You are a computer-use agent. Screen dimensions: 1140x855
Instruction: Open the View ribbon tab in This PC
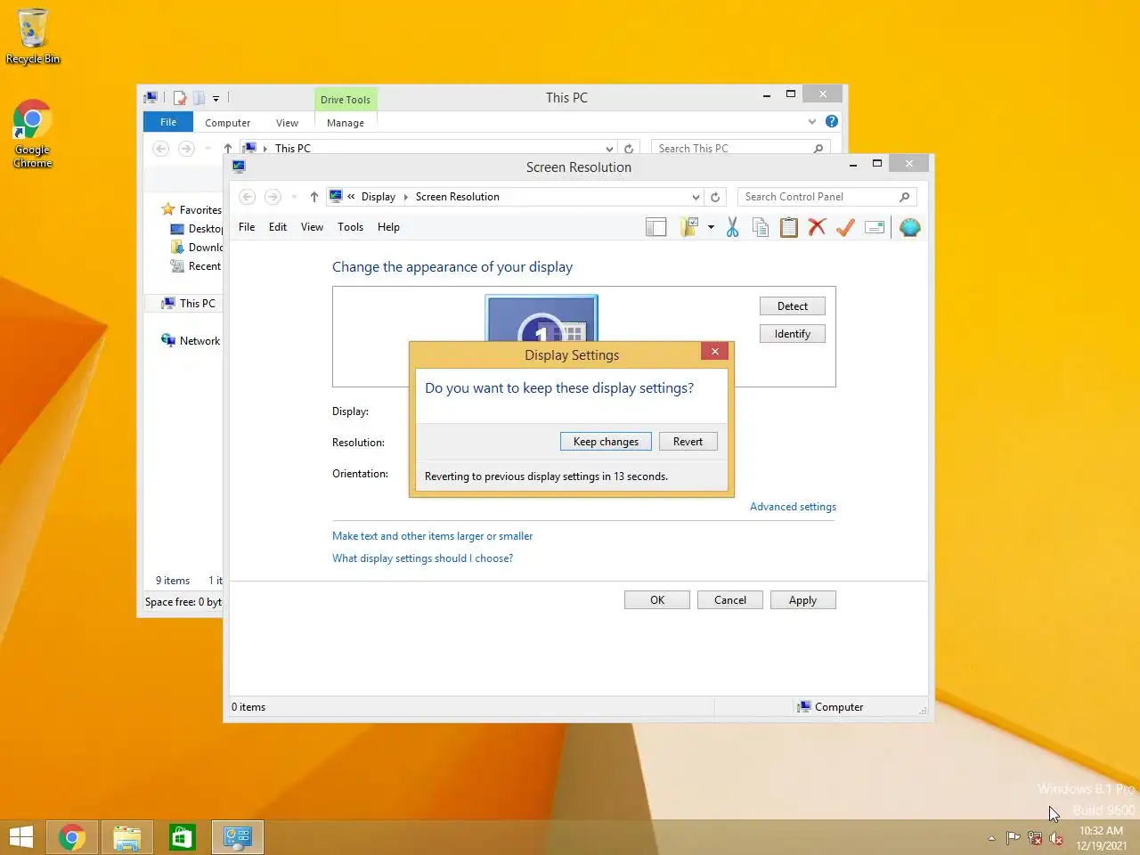click(x=287, y=123)
